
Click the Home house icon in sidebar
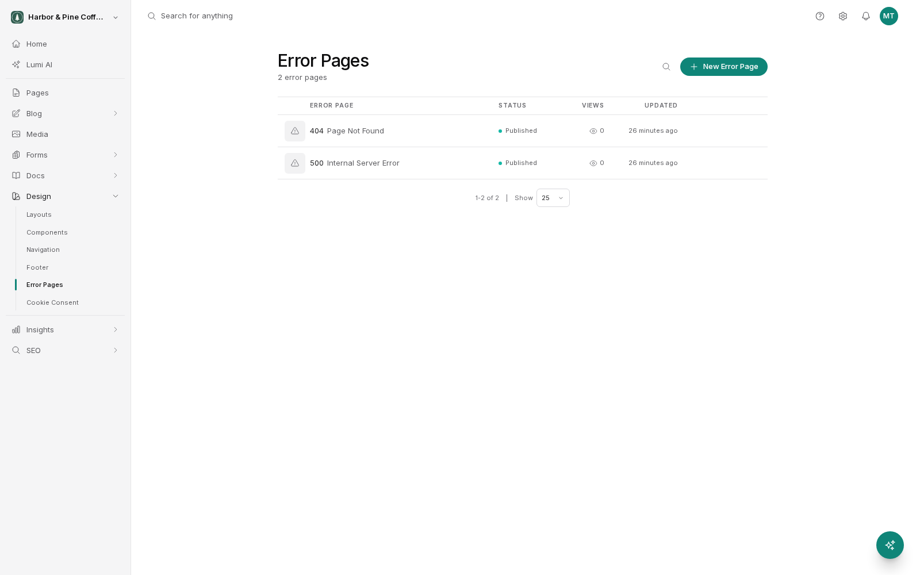(16, 44)
